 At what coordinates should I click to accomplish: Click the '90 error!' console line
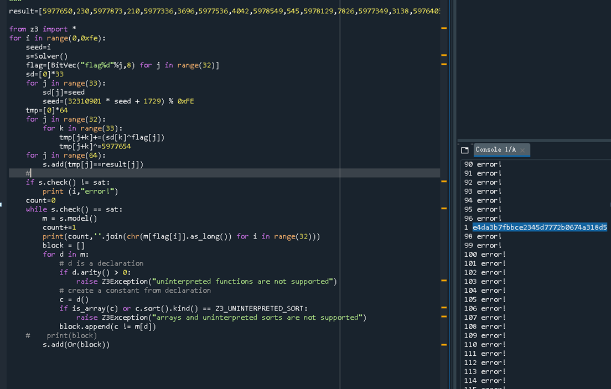pos(483,164)
